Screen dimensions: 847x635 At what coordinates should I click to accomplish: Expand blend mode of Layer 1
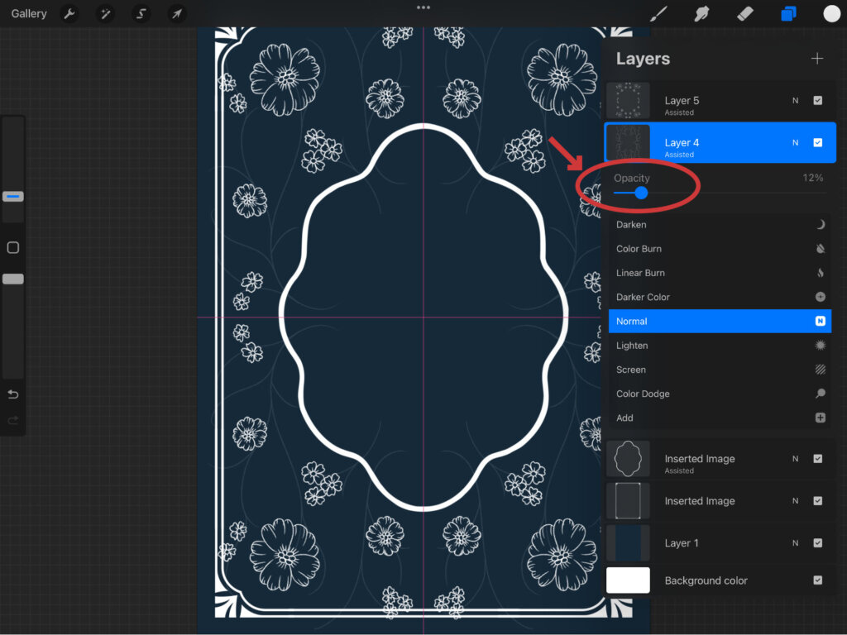coord(796,543)
